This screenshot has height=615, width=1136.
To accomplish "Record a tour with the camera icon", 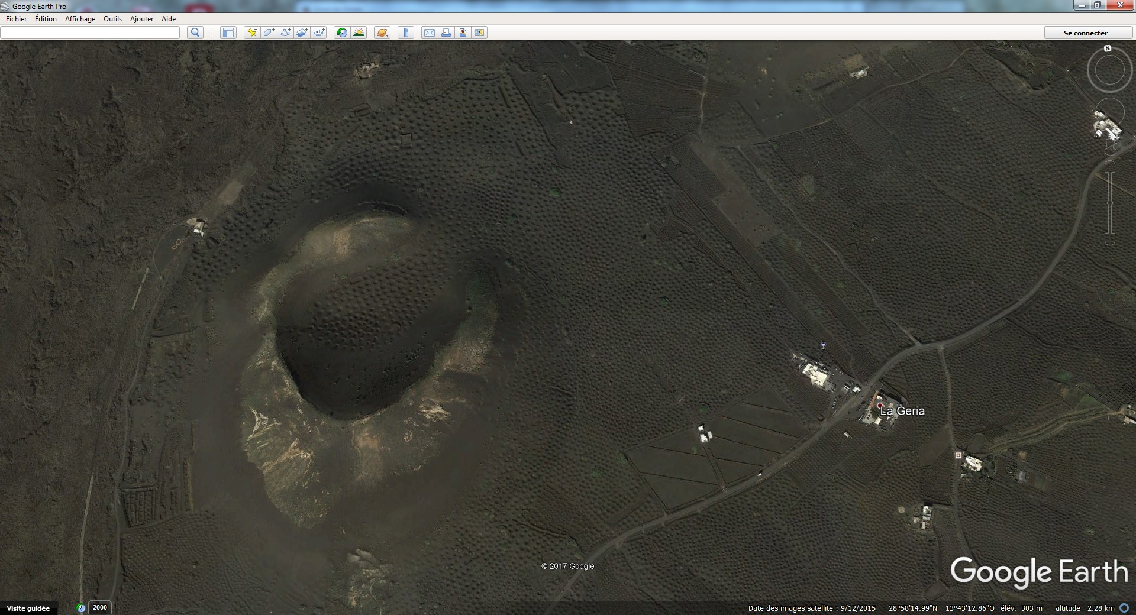I will pos(319,33).
